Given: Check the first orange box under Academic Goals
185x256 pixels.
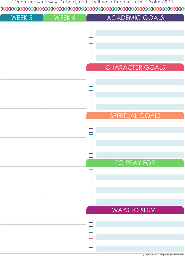Looking at the screenshot, I should click(x=91, y=27).
